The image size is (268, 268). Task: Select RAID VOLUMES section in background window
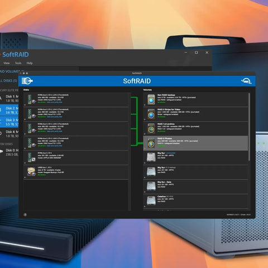click(x=12, y=71)
